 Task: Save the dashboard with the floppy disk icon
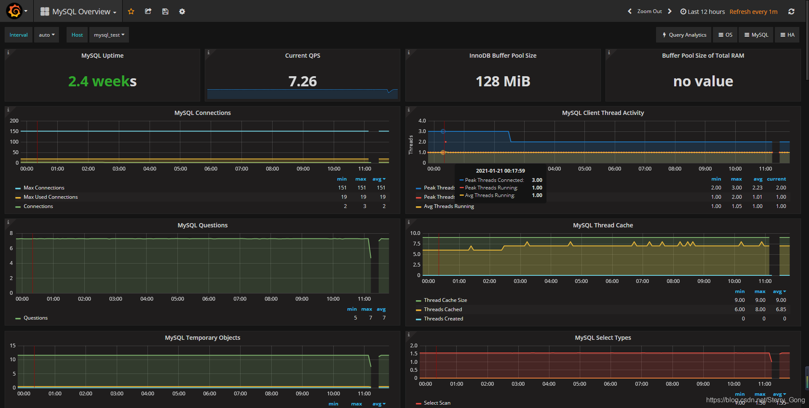[165, 11]
